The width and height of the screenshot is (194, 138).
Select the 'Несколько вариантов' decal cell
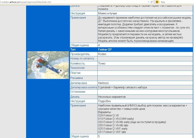112,96
